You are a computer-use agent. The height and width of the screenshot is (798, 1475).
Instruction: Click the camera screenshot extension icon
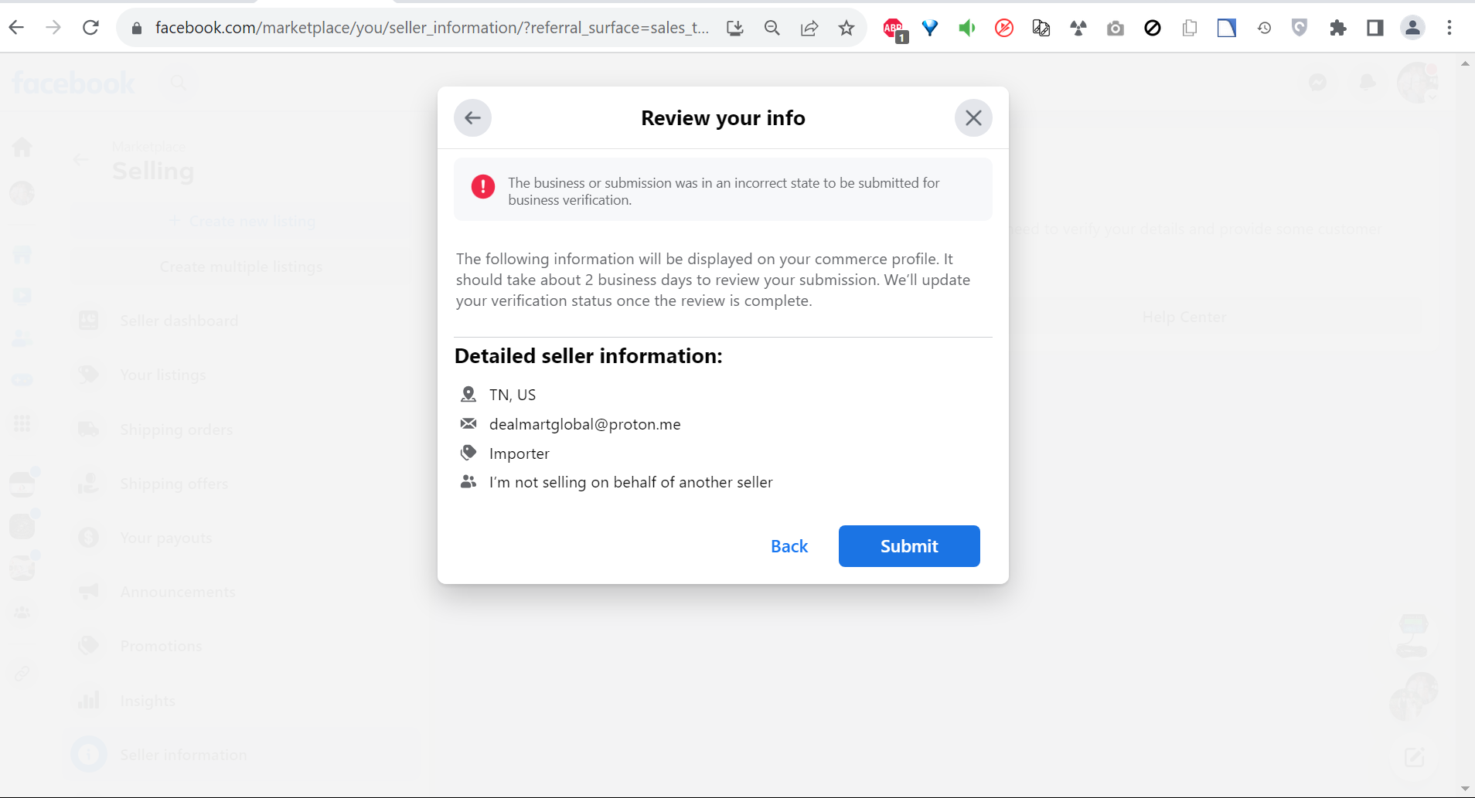[x=1115, y=29]
